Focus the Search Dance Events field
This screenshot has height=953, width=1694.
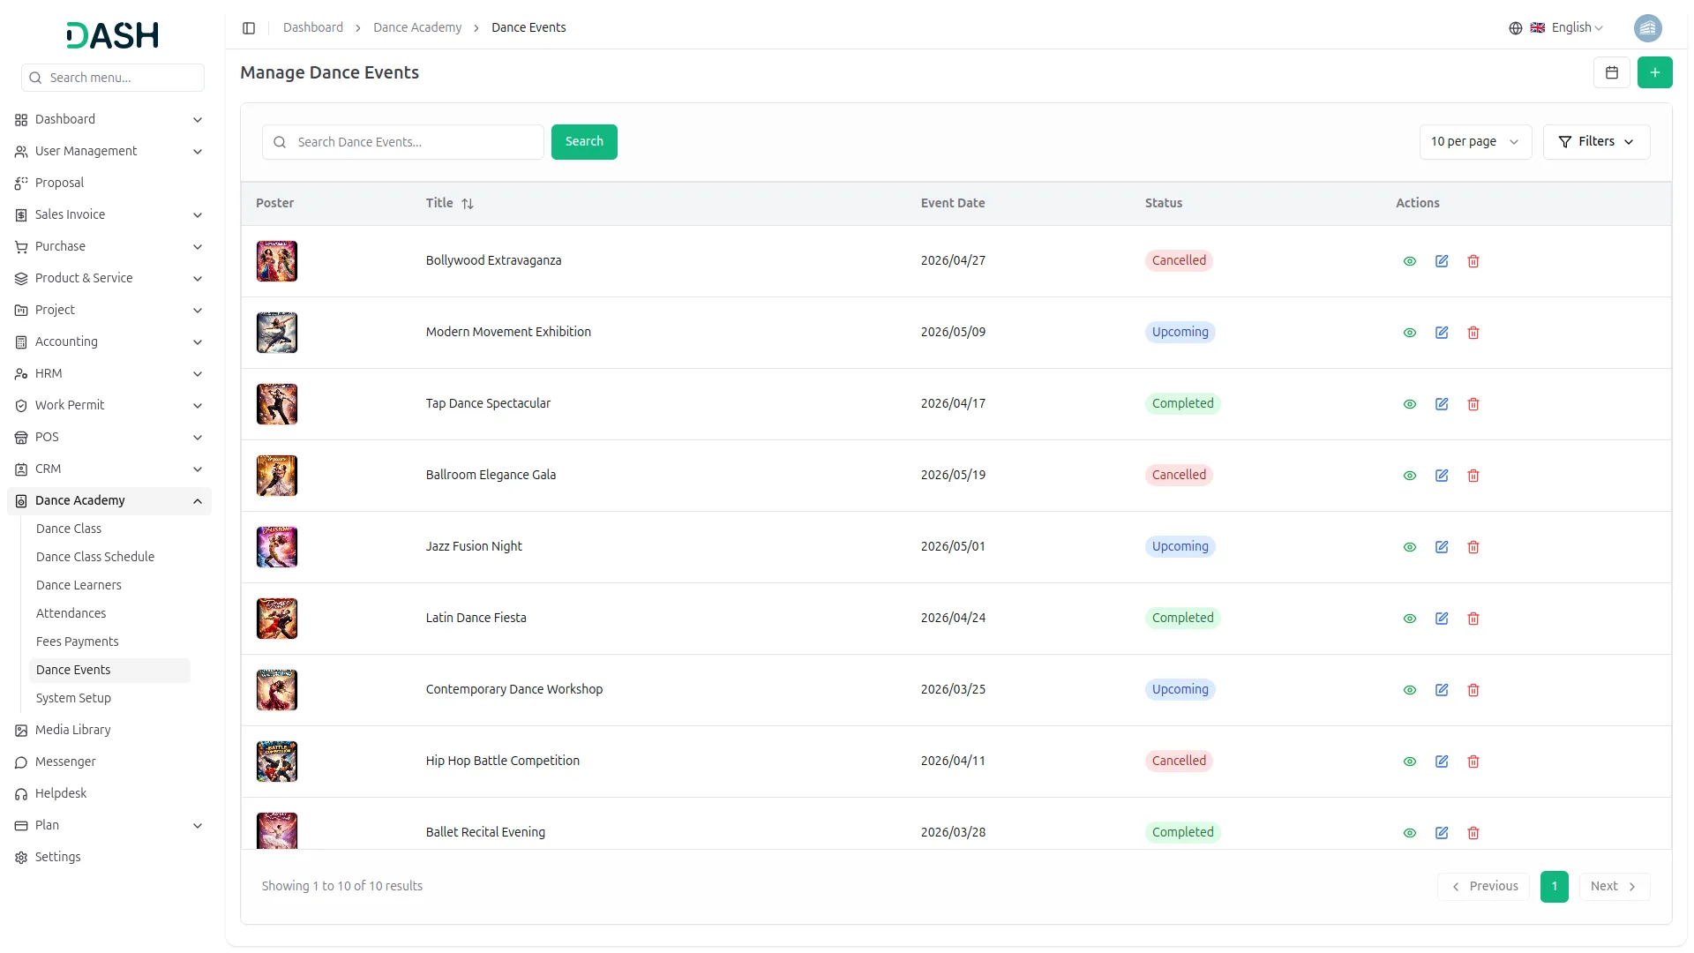(415, 142)
